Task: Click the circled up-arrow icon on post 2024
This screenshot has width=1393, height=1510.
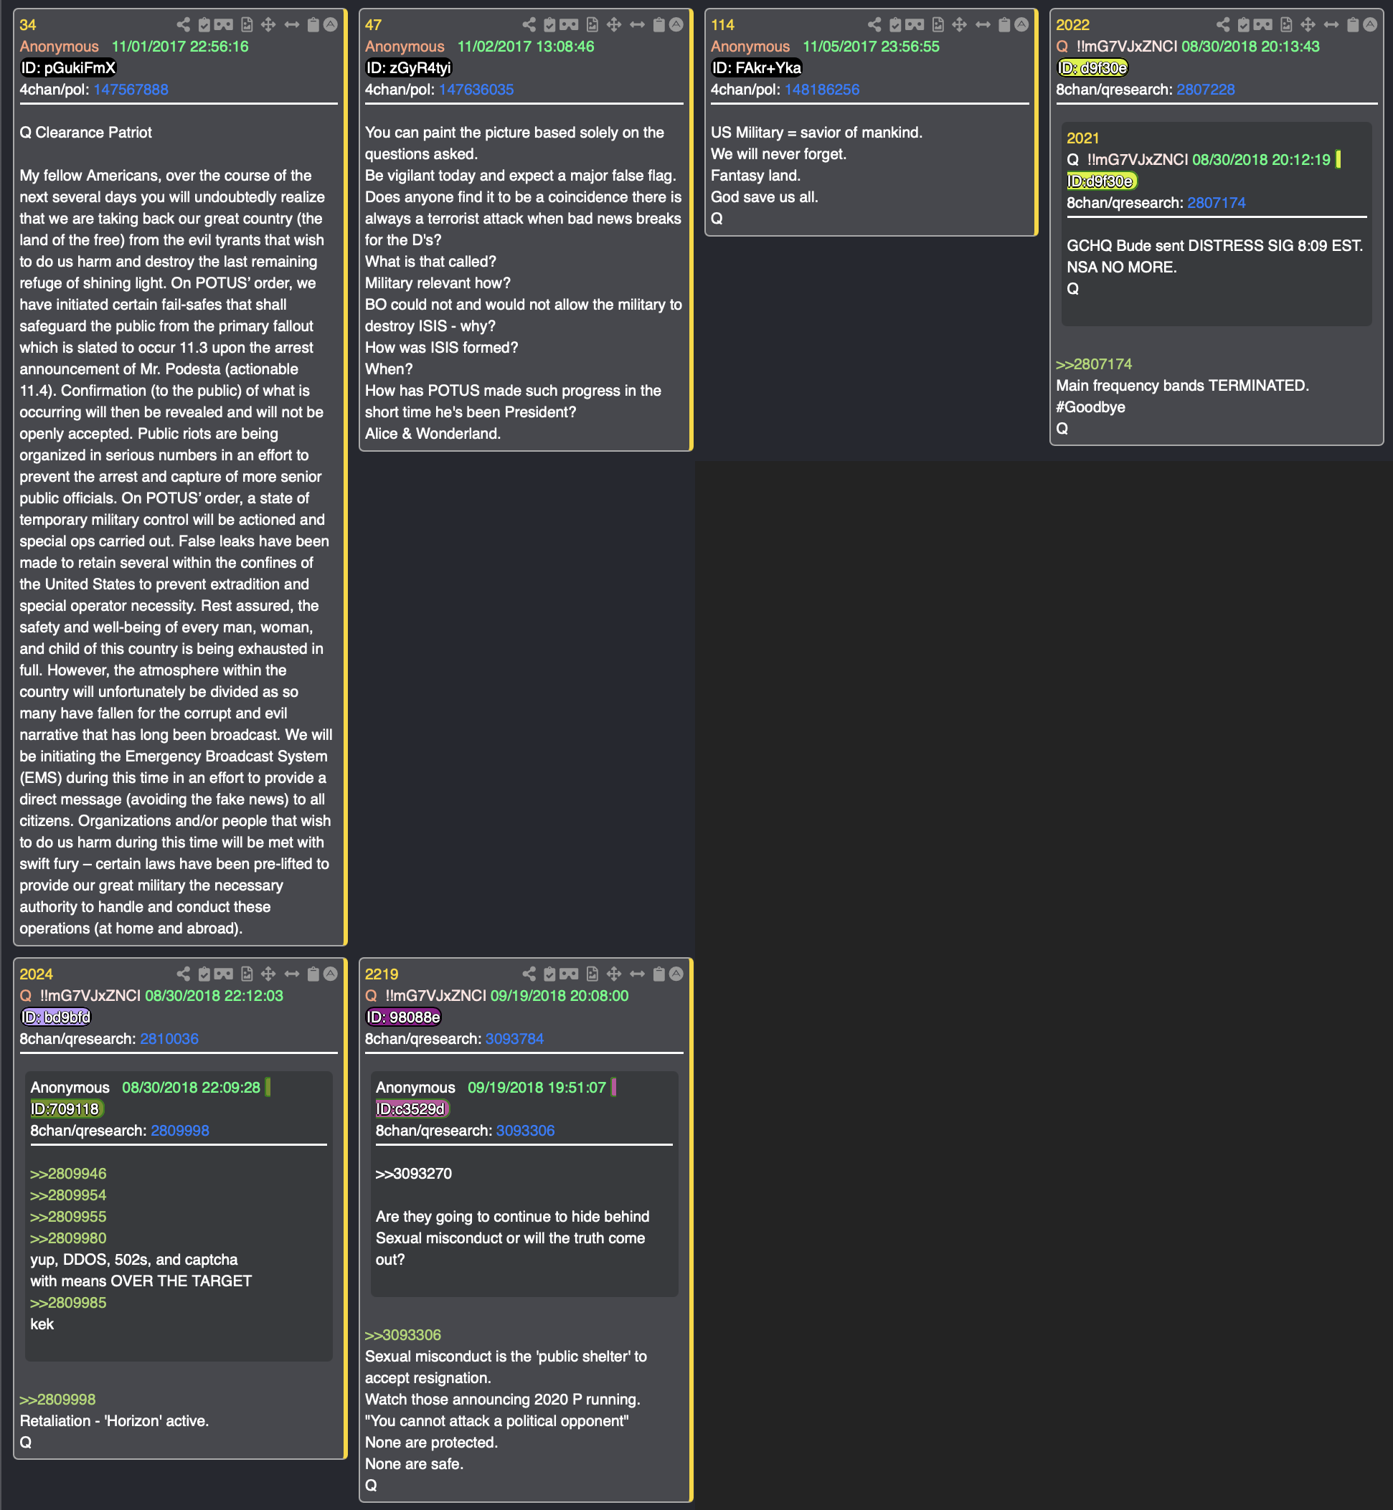Action: pyautogui.click(x=330, y=974)
